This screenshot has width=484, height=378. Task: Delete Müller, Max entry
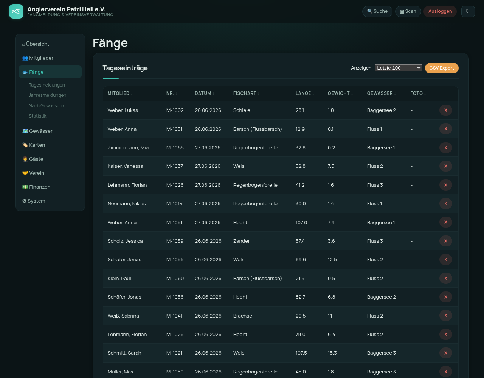click(446, 372)
